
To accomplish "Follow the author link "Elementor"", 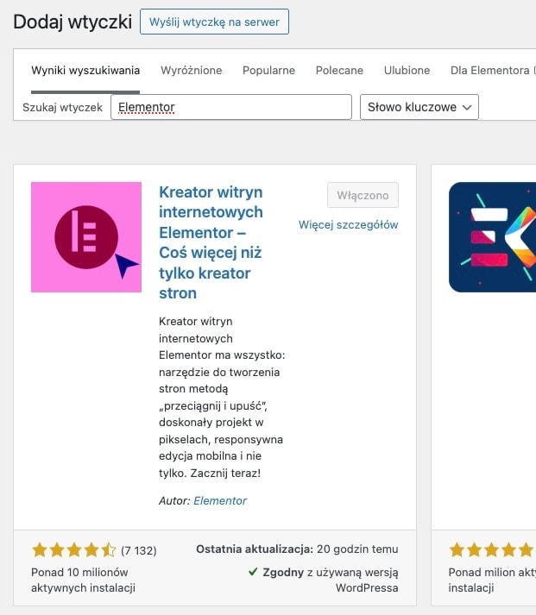I will point(220,501).
